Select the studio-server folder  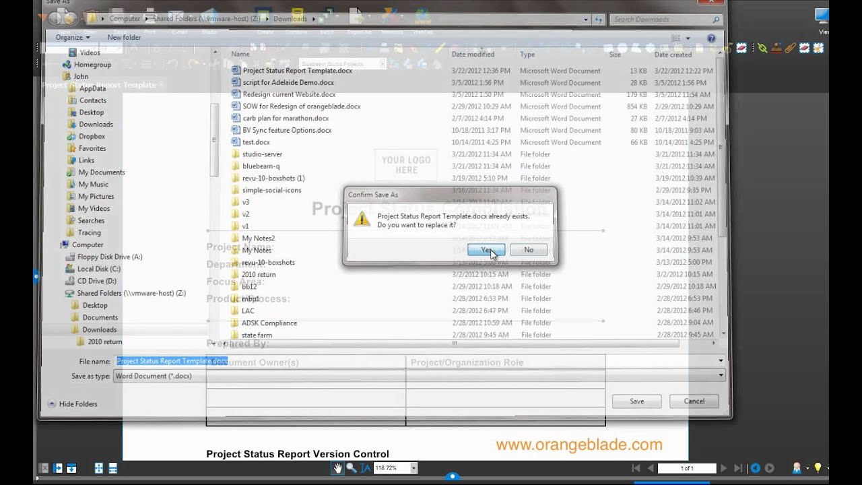262,154
